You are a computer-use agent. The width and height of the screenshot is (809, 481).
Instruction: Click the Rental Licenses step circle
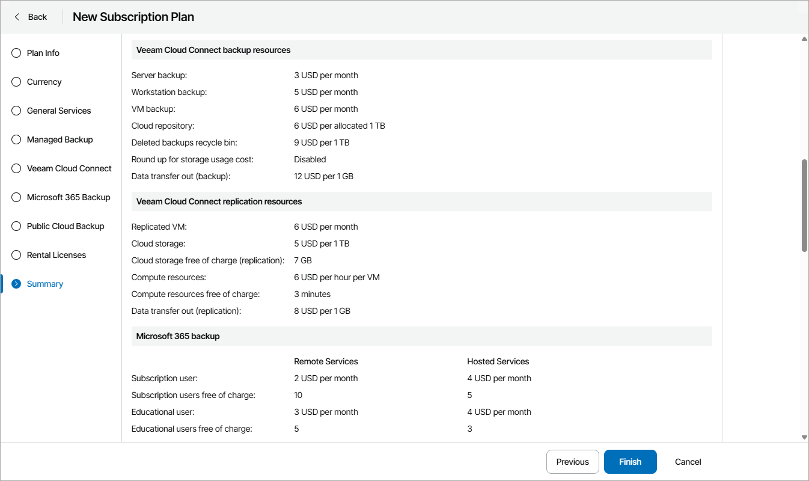coord(16,255)
